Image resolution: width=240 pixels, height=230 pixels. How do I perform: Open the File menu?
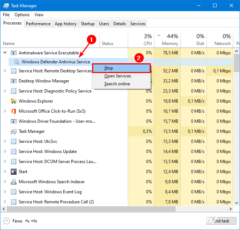pos(6,15)
